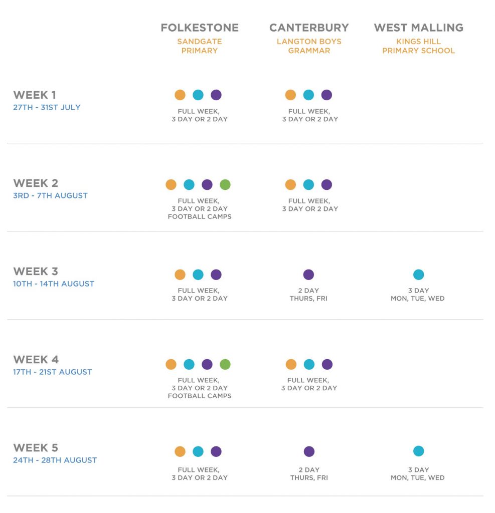Click the purple dot in Folkestone Week 5

[216, 451]
